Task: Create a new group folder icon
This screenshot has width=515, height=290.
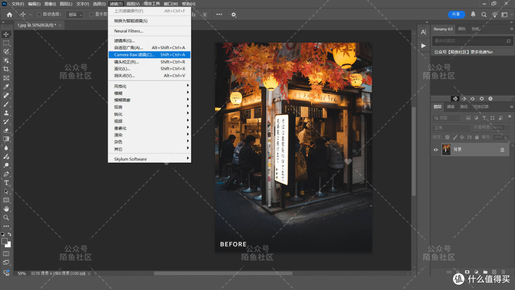Action: (x=485, y=272)
